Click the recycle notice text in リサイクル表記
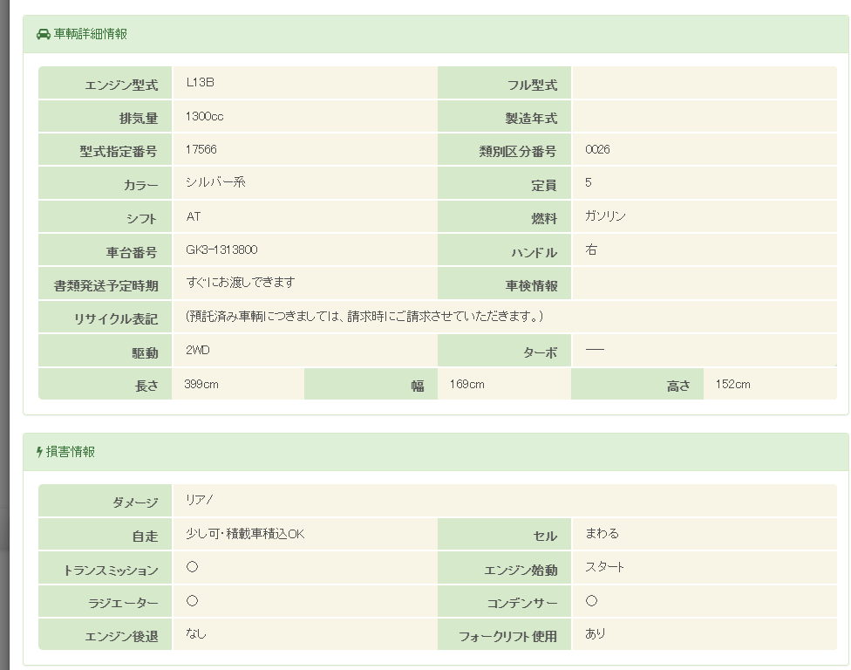The height and width of the screenshot is (670, 851). 365,316
